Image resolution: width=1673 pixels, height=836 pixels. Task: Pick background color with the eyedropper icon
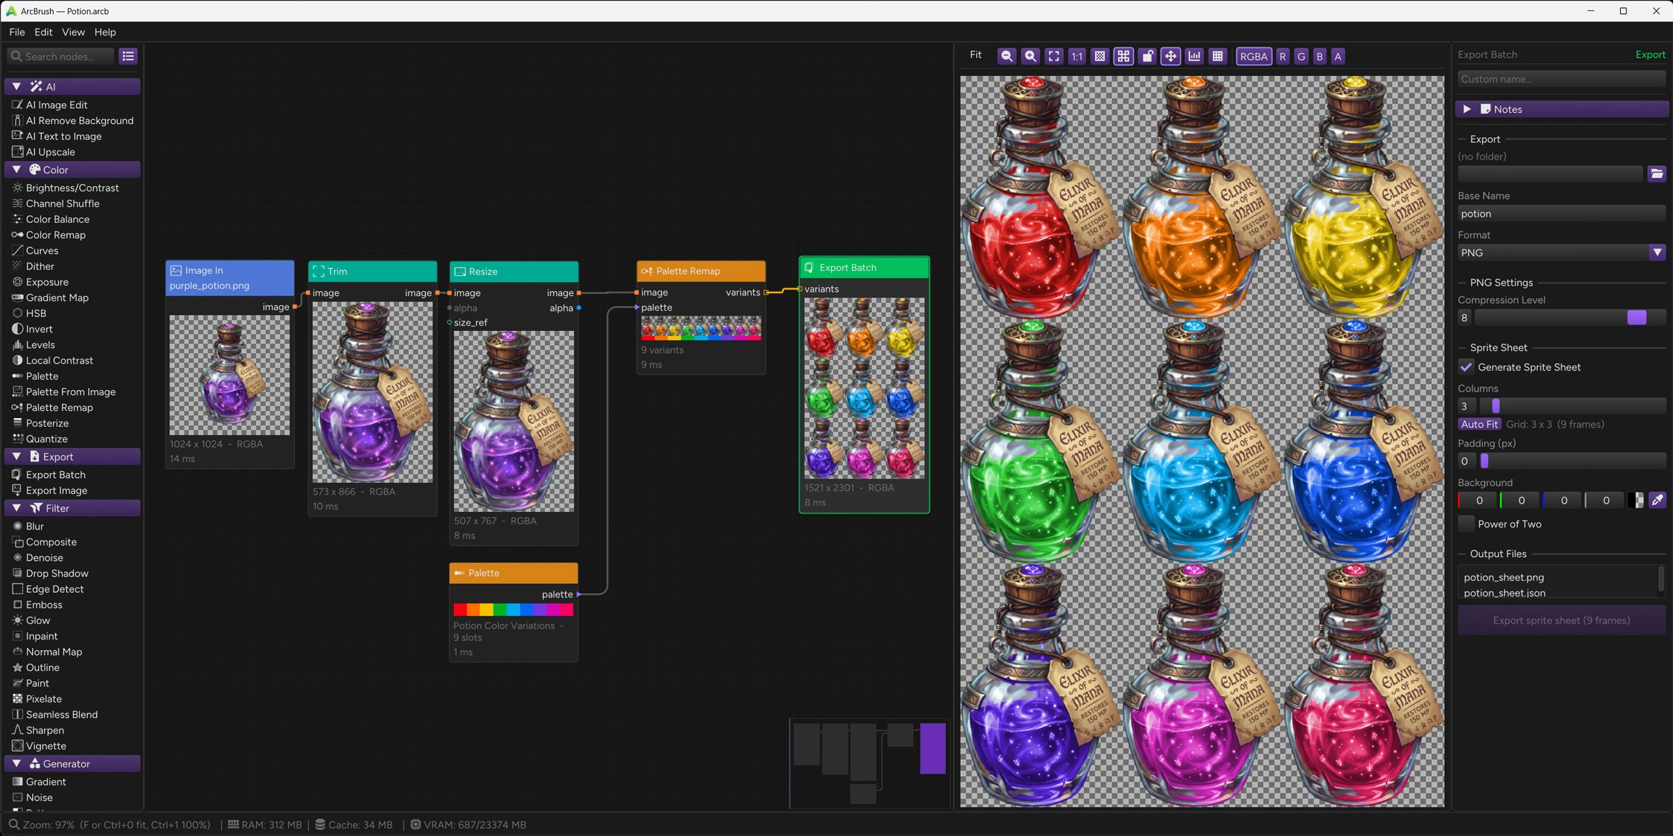coord(1658,500)
